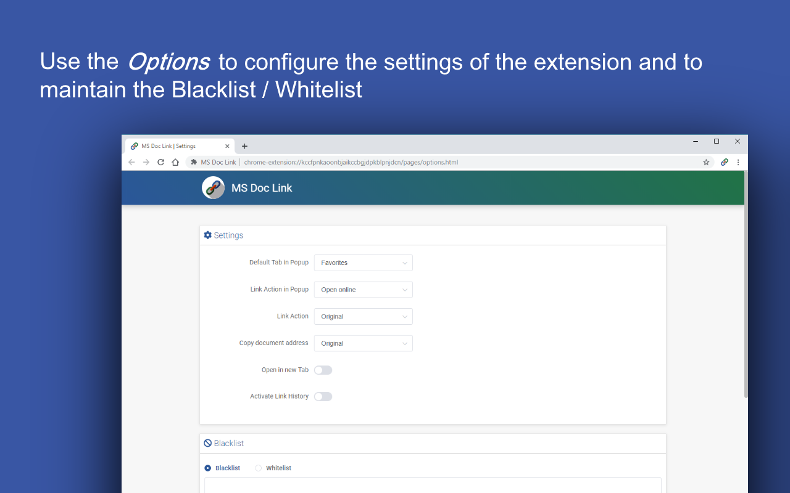Go to the browser home page

click(x=175, y=162)
